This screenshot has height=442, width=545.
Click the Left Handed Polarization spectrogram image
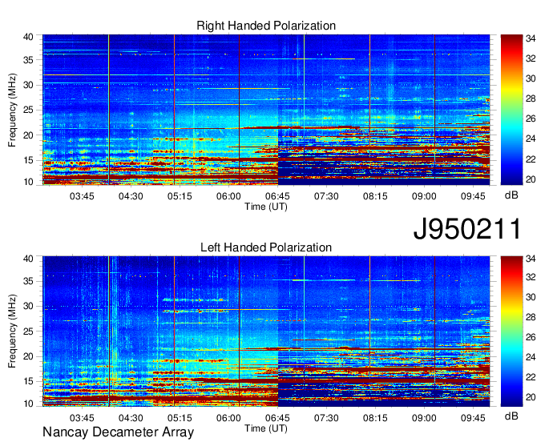click(266, 331)
